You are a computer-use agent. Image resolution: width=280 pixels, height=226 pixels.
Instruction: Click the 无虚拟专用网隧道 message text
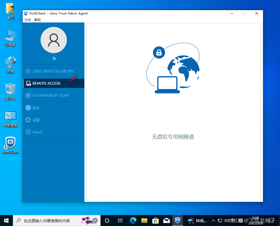click(173, 137)
